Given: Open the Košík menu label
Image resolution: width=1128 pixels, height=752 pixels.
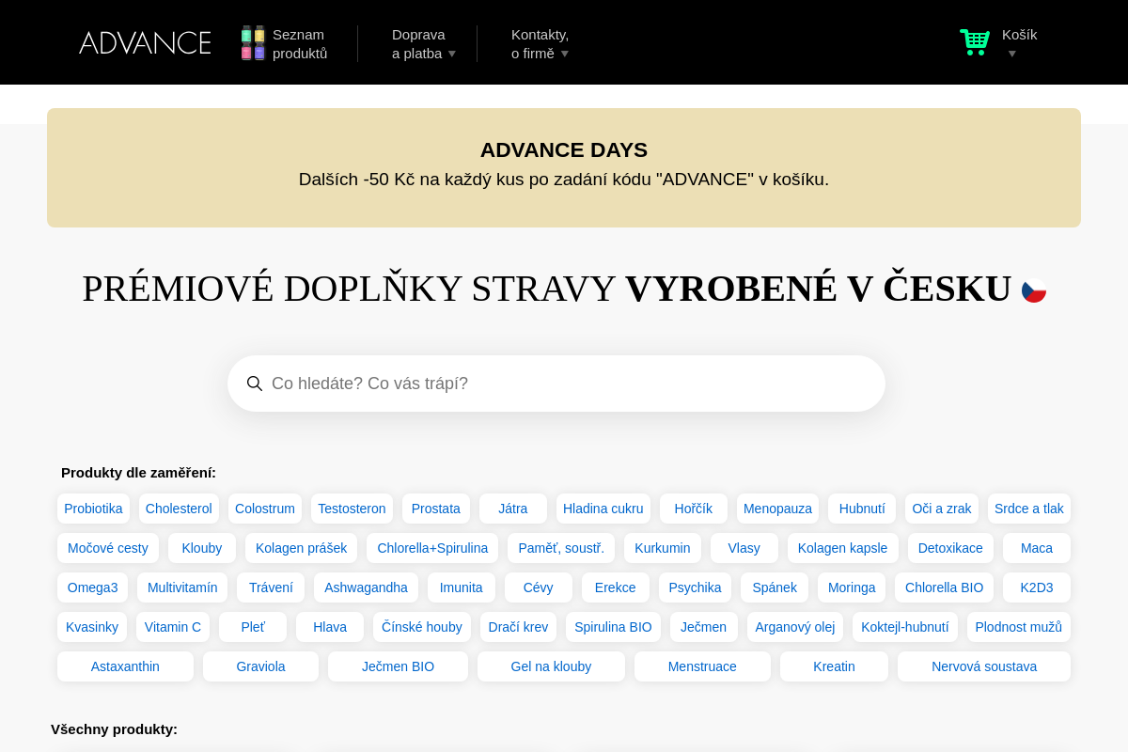Looking at the screenshot, I should click(x=1020, y=35).
